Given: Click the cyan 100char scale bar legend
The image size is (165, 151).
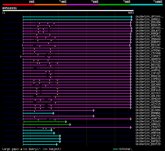Looking at the screenshot, I should (x=115, y=149).
